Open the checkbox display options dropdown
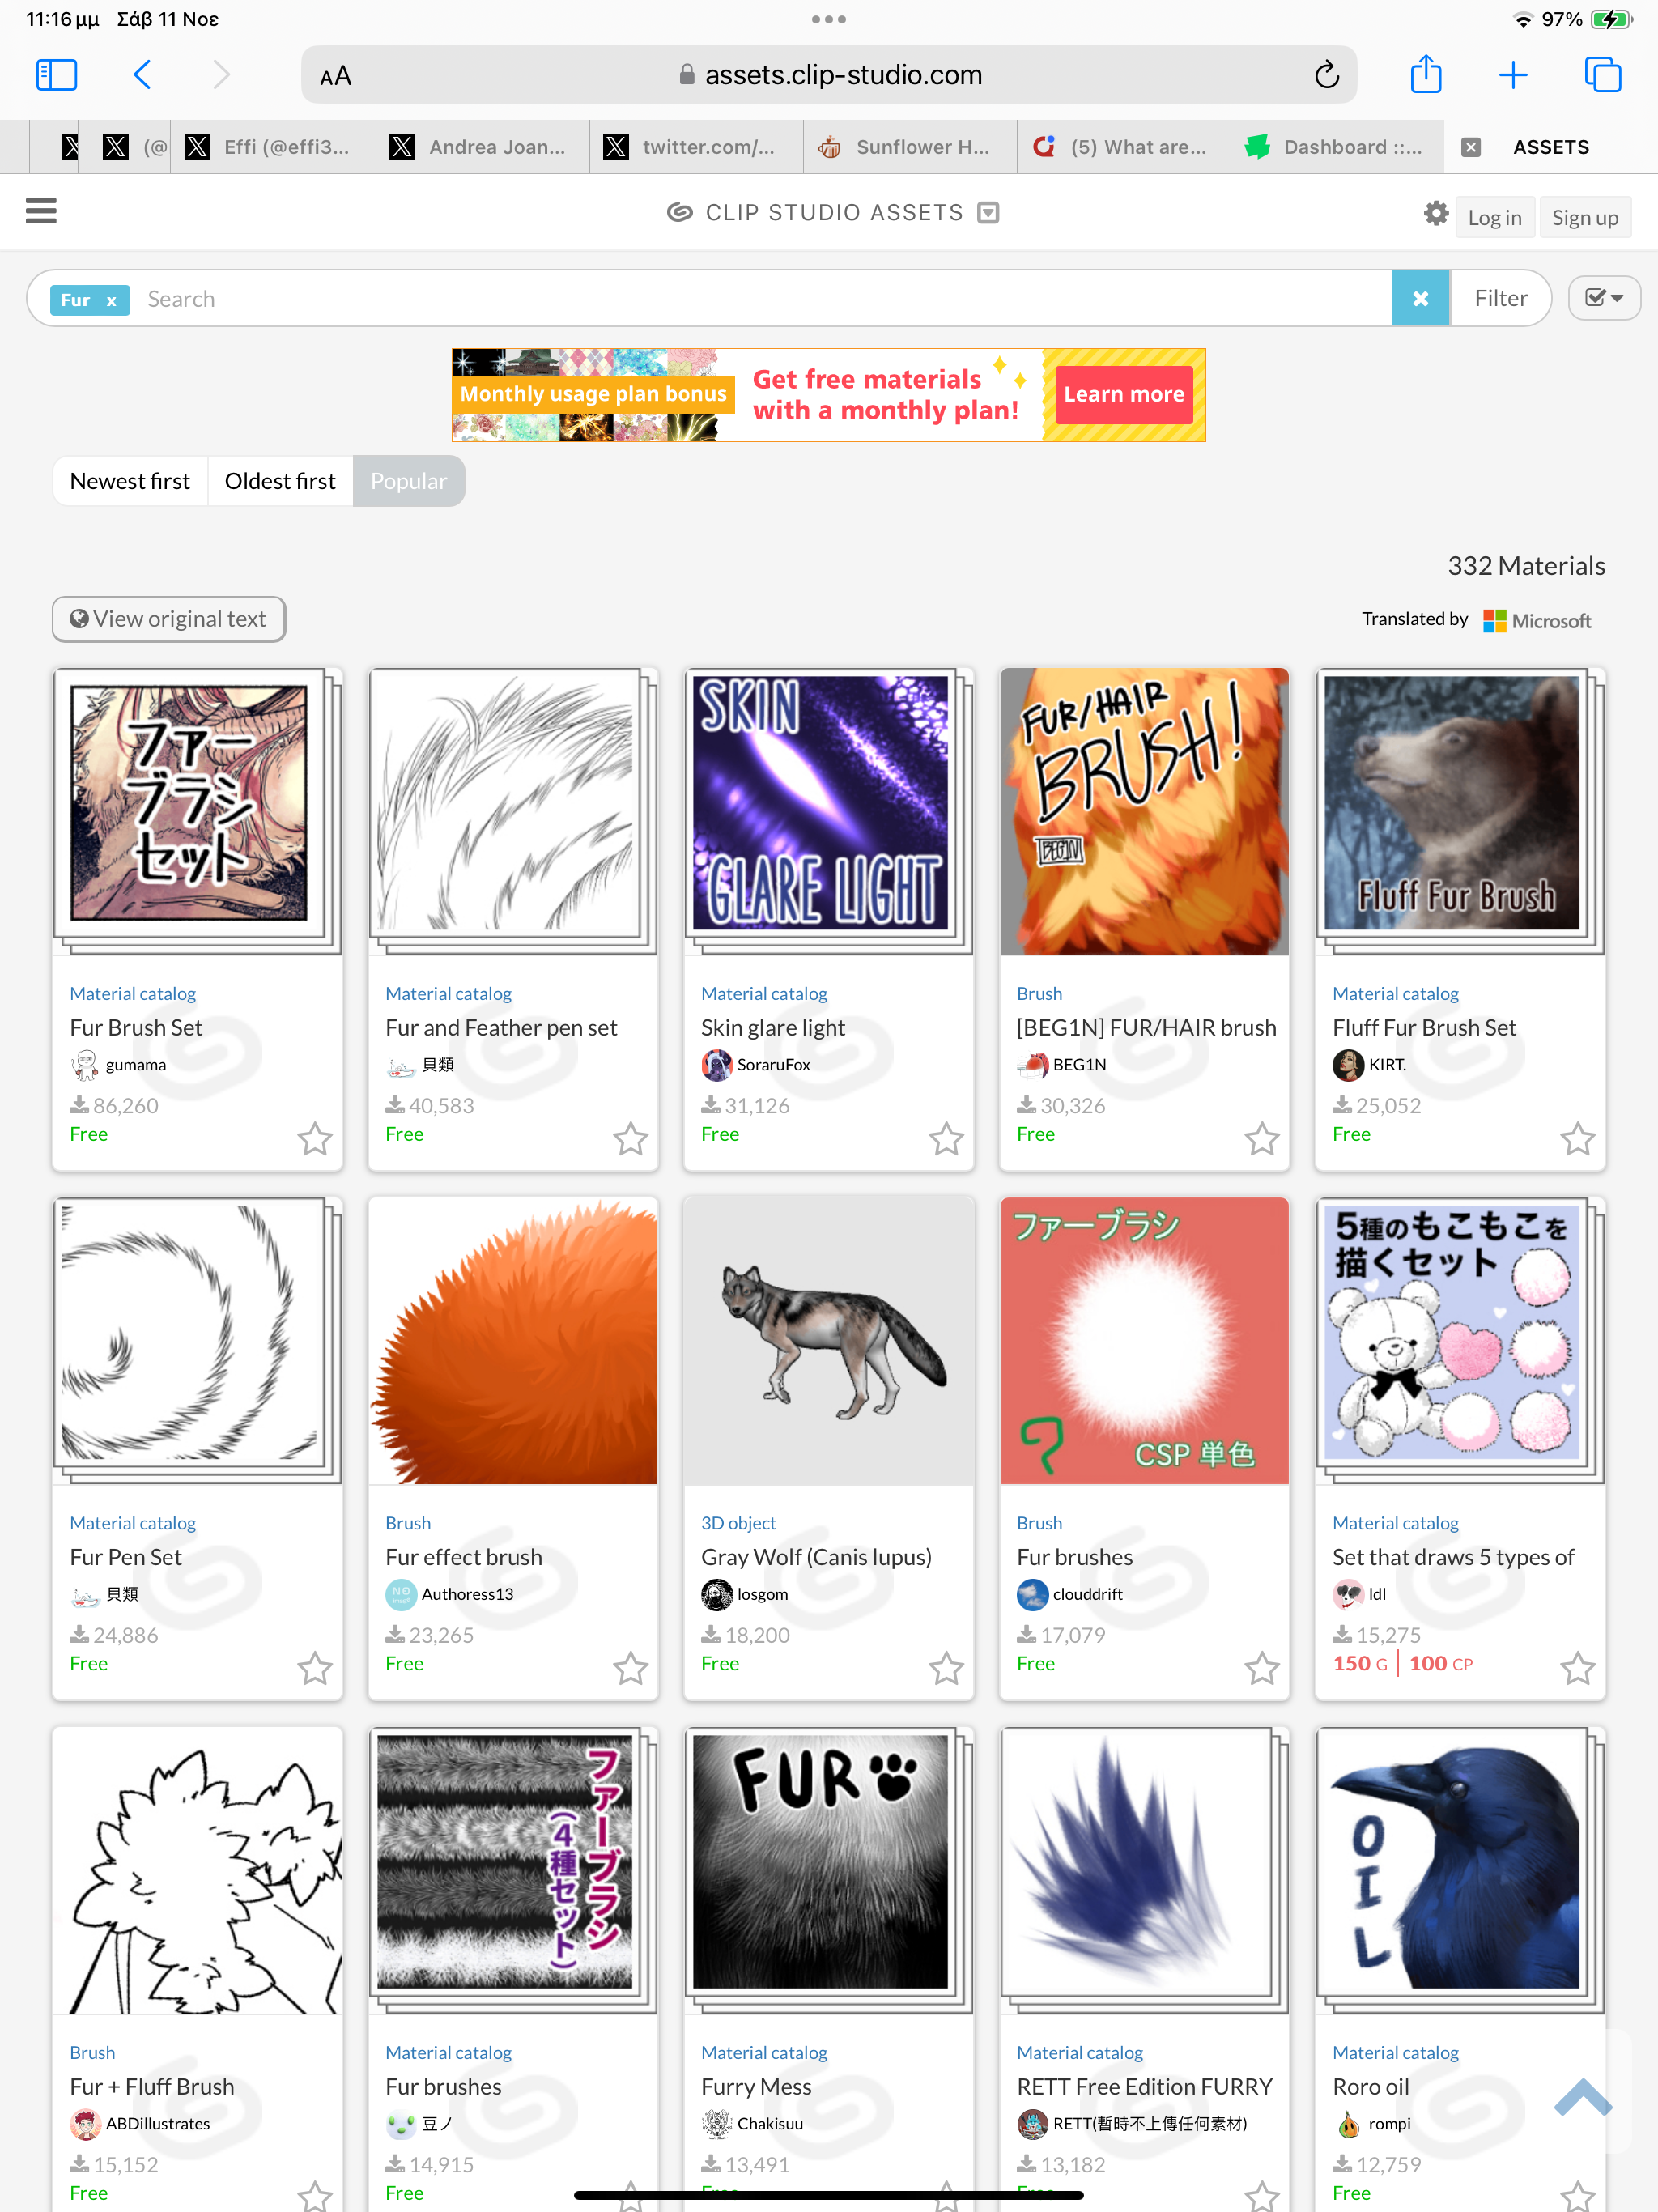Image resolution: width=1658 pixels, height=2212 pixels. [x=1603, y=298]
